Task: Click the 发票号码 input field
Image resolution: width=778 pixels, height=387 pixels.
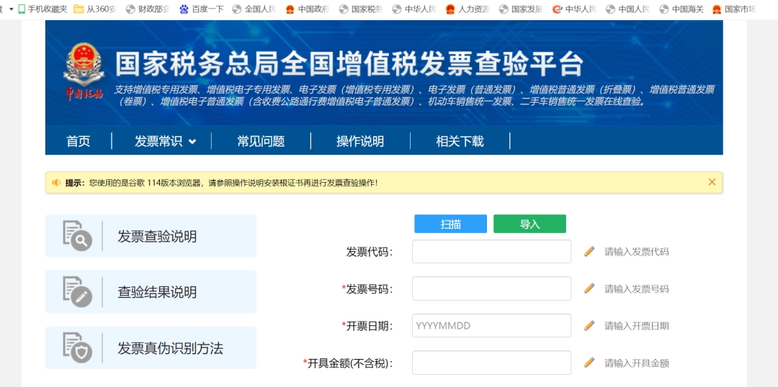Action: point(491,288)
